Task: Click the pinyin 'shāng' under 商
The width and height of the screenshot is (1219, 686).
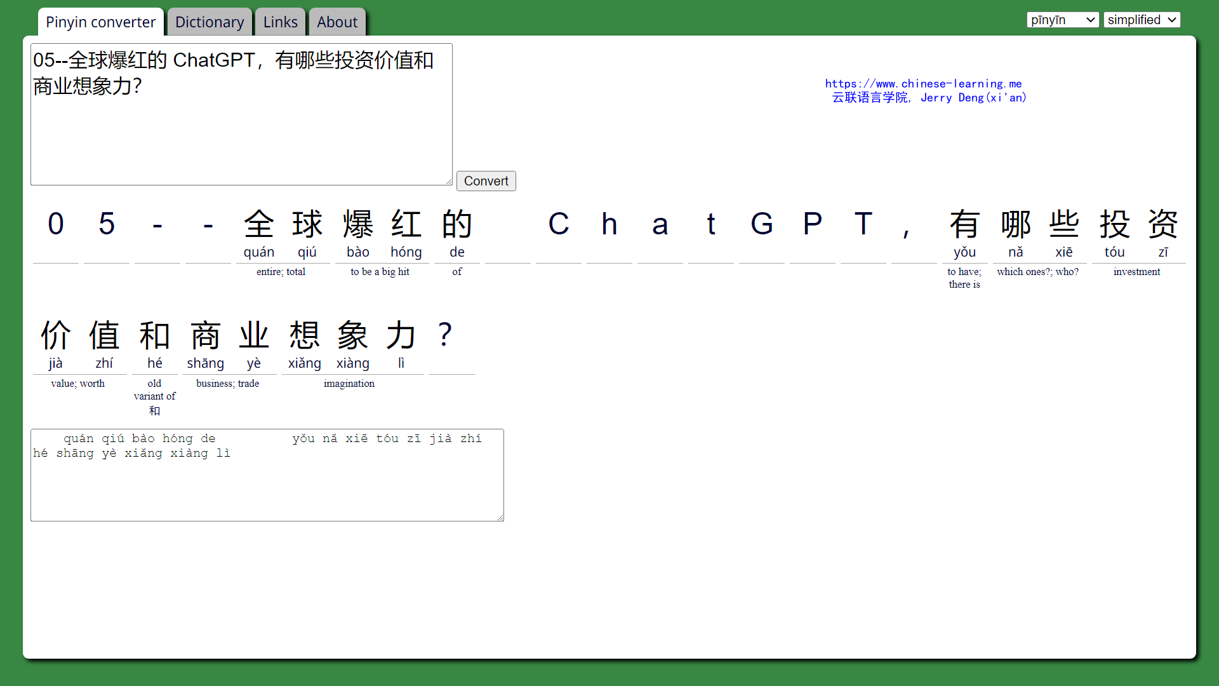Action: [x=206, y=363]
